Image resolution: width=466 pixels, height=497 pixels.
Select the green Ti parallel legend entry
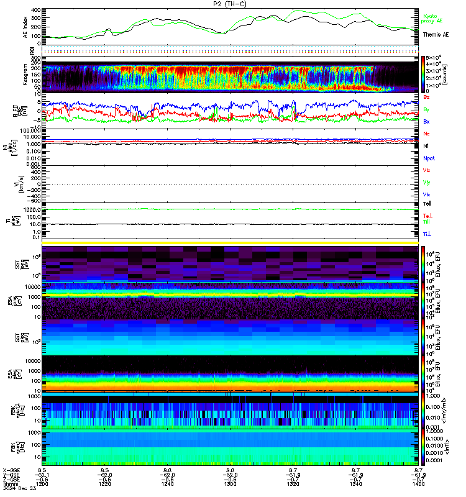point(427,222)
